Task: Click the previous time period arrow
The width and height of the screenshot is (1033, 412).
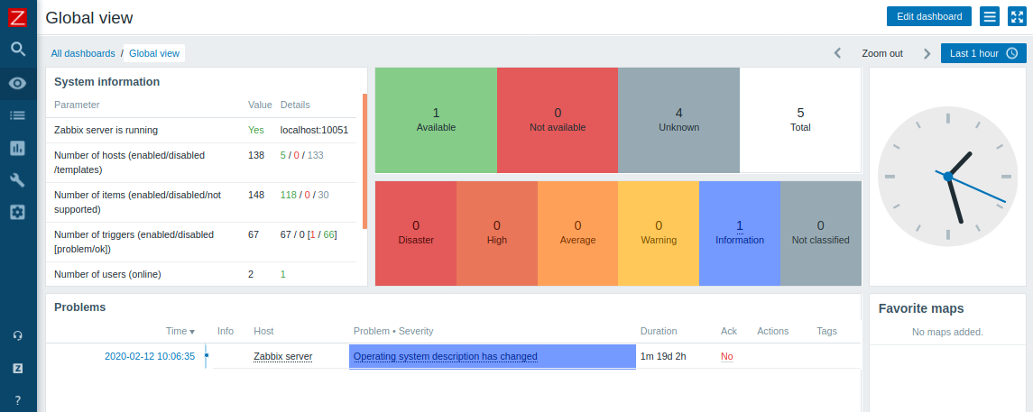Action: click(x=837, y=53)
